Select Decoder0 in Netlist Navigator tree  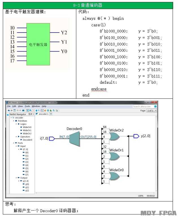pyautogui.click(x=27, y=140)
